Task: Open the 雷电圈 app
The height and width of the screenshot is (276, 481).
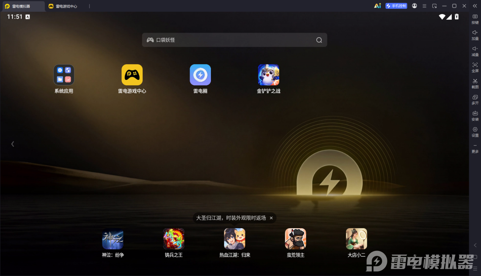Action: (x=200, y=75)
